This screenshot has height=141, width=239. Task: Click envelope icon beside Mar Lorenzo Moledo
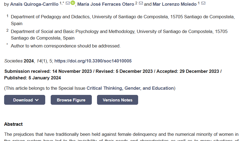(203, 3)
